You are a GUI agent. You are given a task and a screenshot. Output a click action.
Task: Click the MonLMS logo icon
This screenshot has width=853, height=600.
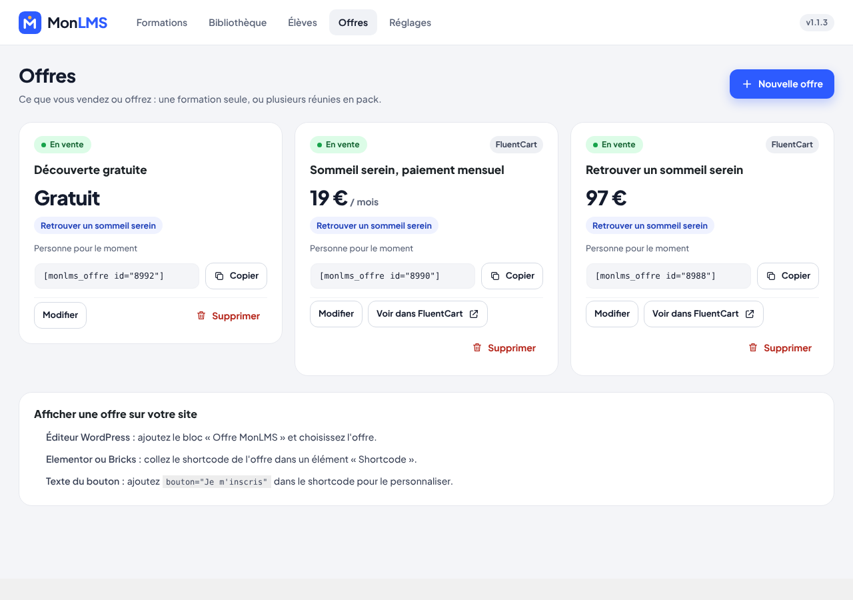pos(30,23)
